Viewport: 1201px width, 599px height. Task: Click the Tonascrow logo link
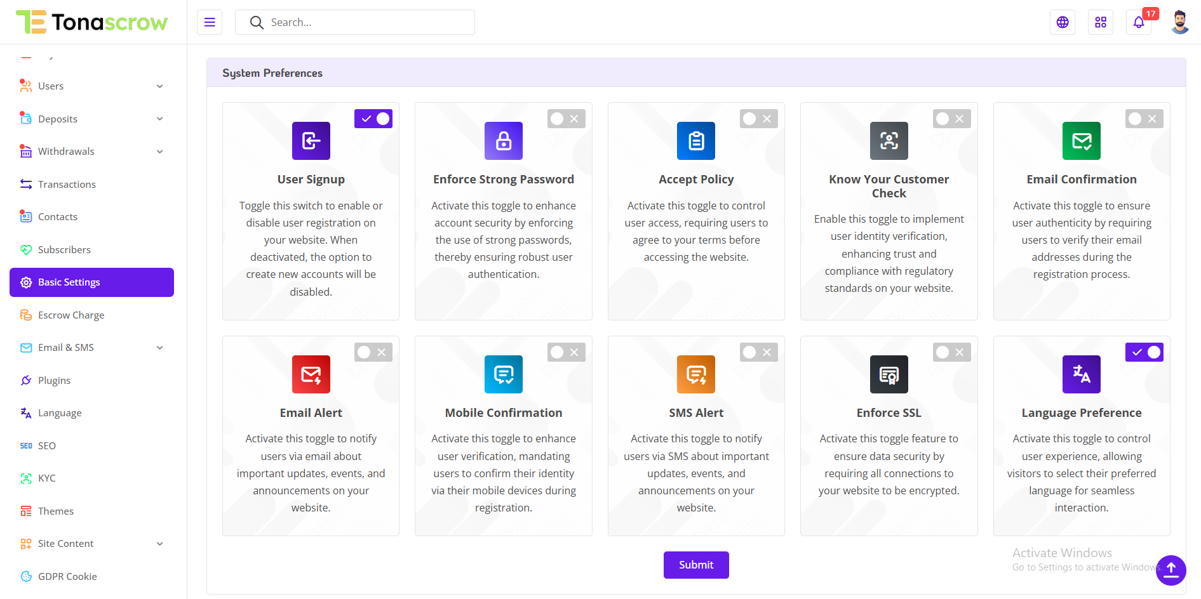click(x=92, y=22)
